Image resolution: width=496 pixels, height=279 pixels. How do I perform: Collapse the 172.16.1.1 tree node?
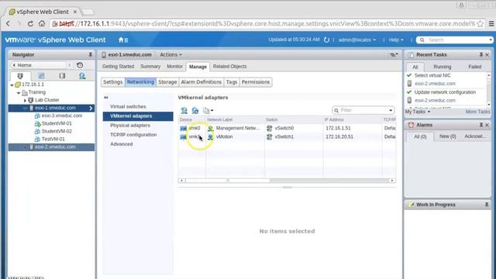(12, 84)
